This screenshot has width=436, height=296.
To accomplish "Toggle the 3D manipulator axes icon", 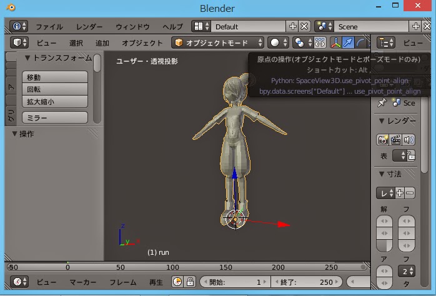I will coord(335,42).
